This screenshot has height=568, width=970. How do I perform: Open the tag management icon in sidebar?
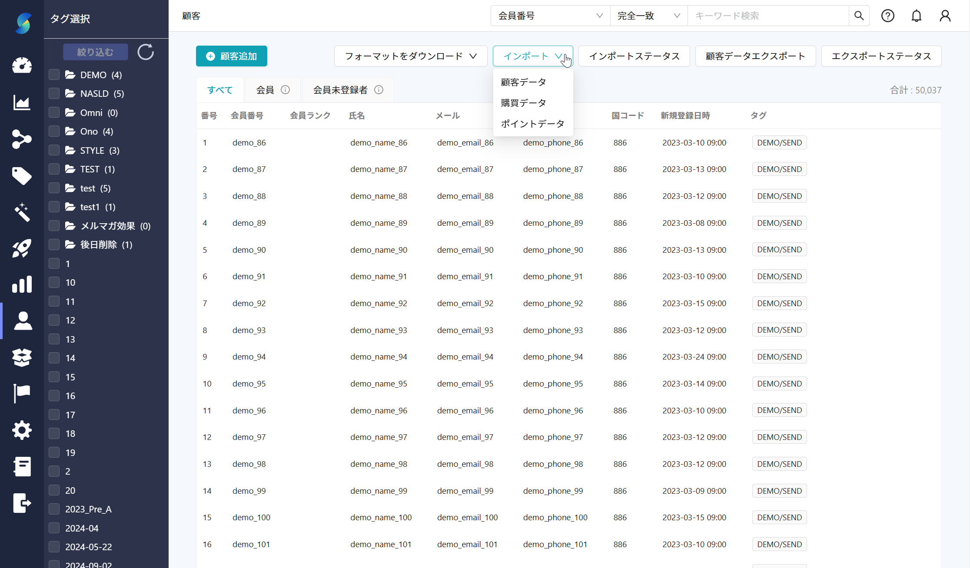pos(22,176)
